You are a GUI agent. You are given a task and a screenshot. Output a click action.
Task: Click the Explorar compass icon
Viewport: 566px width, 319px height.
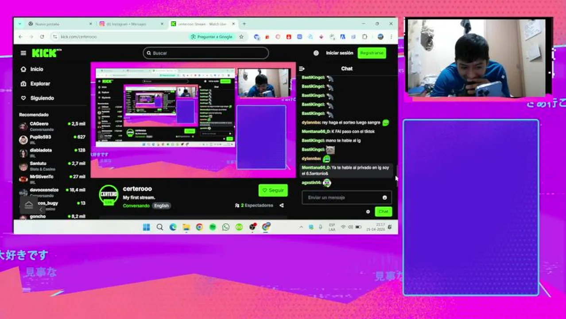tap(23, 84)
